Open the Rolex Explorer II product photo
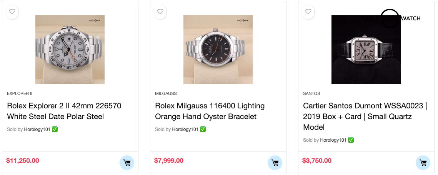Screen dimensions: 438x175 click(70, 50)
